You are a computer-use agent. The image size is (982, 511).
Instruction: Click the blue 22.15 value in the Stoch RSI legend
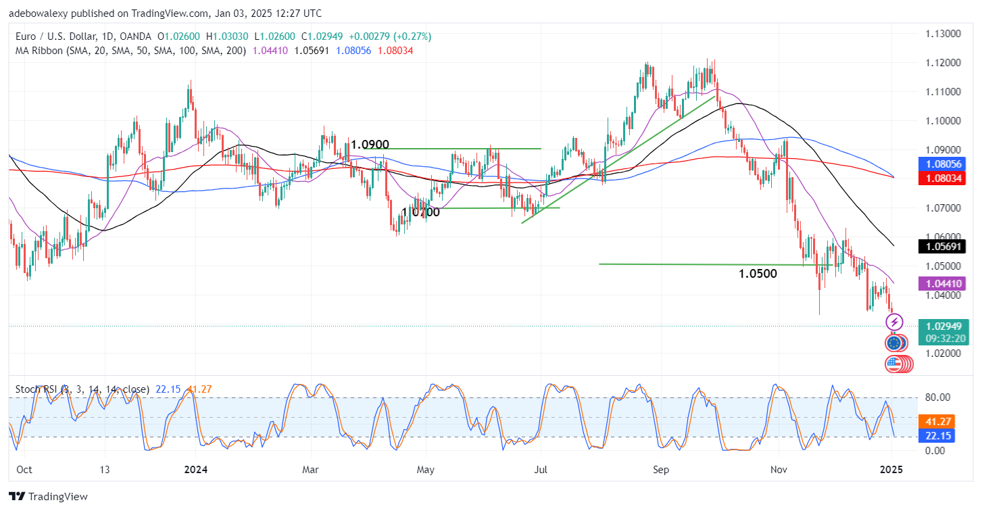pos(167,389)
